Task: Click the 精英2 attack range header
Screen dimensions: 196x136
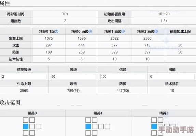Action: (x=164, y=113)
